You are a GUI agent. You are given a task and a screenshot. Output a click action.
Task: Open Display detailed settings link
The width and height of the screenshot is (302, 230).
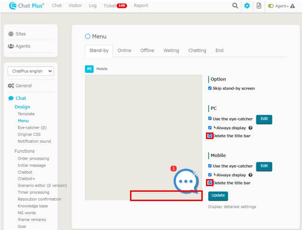point(232,207)
